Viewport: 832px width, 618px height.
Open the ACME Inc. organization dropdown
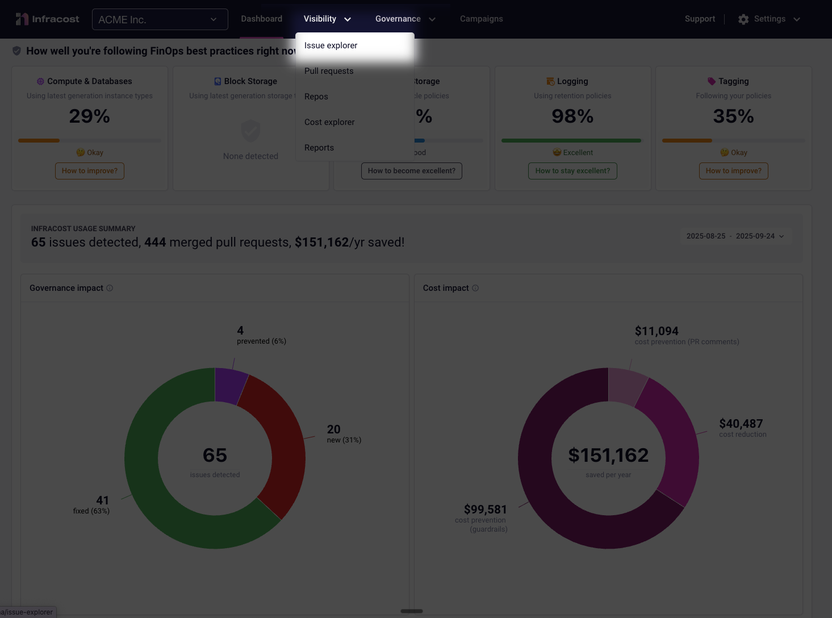click(x=160, y=19)
